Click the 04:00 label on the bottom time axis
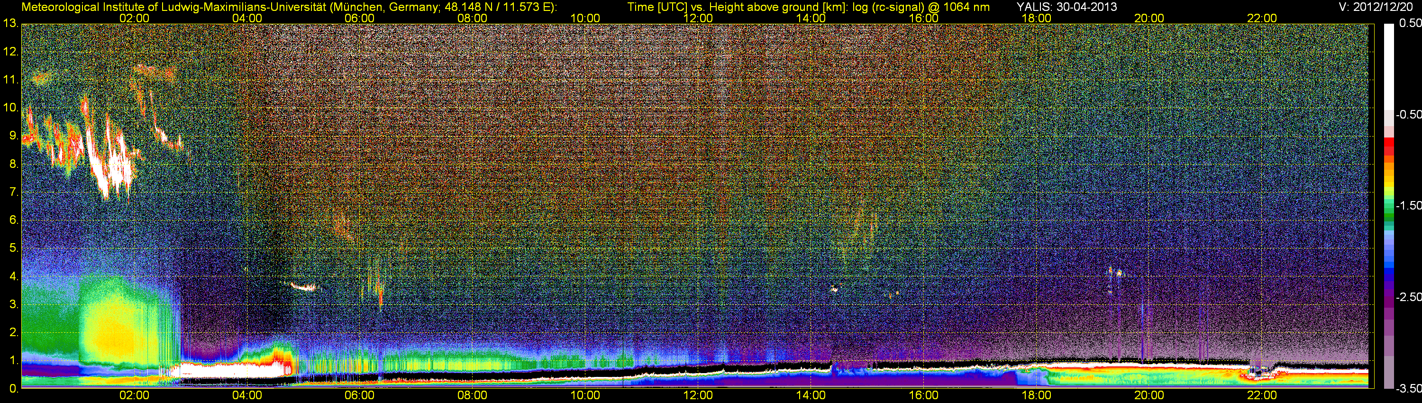The height and width of the screenshot is (403, 1422). pyautogui.click(x=247, y=395)
